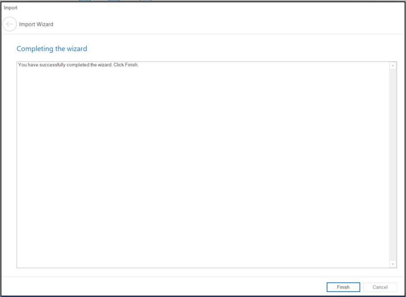Click the 'Import Wizard' title text
The width and height of the screenshot is (406, 297).
(36, 24)
